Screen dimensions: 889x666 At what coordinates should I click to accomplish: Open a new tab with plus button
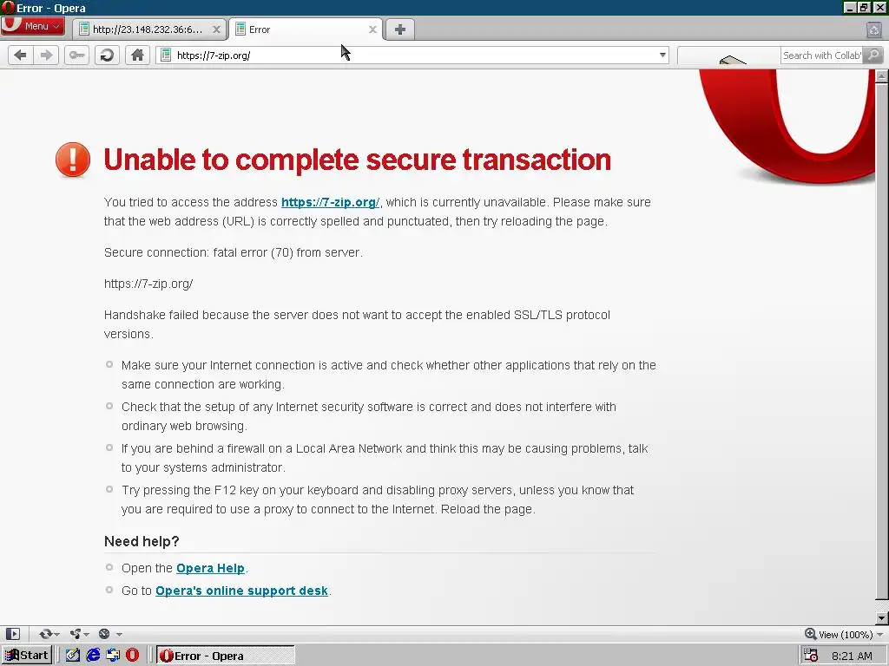pyautogui.click(x=399, y=29)
